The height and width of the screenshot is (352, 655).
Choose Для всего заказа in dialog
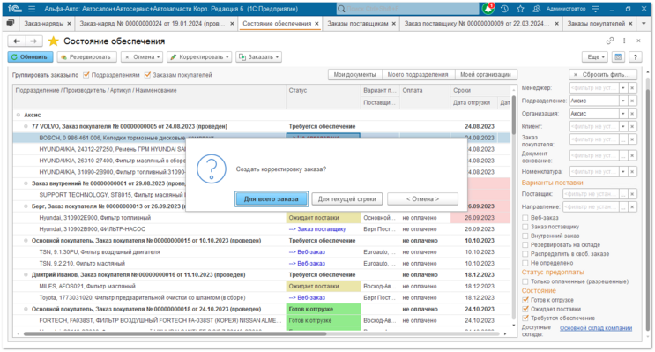pyautogui.click(x=272, y=199)
